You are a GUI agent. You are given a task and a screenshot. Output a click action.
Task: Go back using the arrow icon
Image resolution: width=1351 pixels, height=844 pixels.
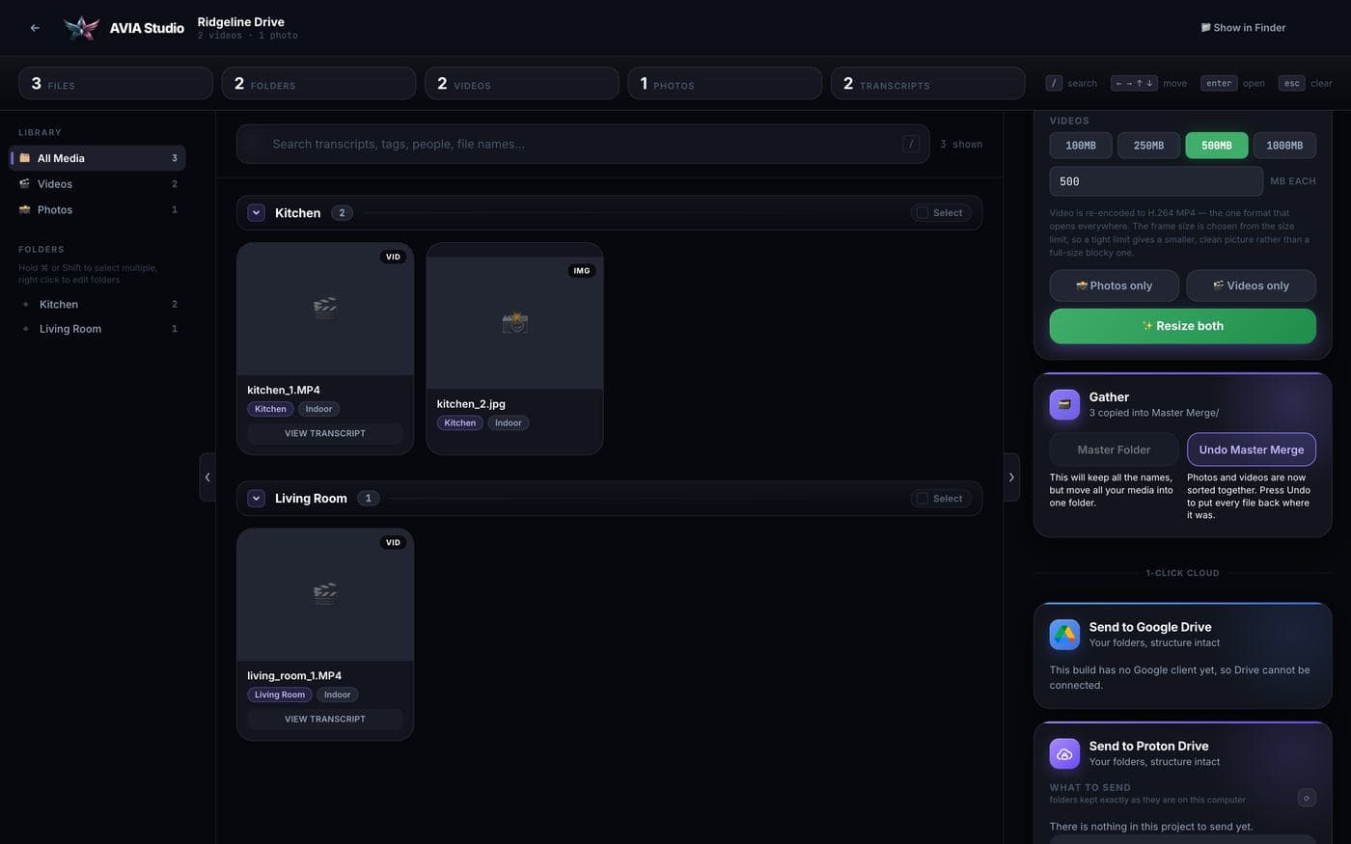(35, 28)
